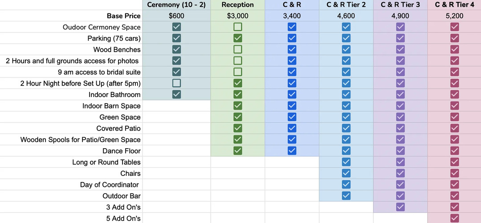Uncheck Dance Floor in the C & R column
This screenshot has height=223, width=481.
click(x=292, y=151)
